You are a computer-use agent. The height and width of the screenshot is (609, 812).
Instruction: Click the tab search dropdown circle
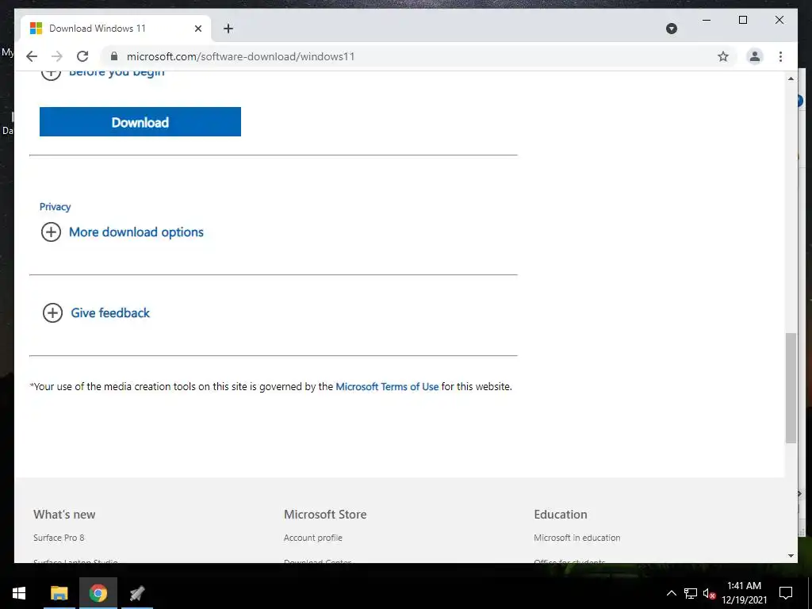pyautogui.click(x=672, y=29)
